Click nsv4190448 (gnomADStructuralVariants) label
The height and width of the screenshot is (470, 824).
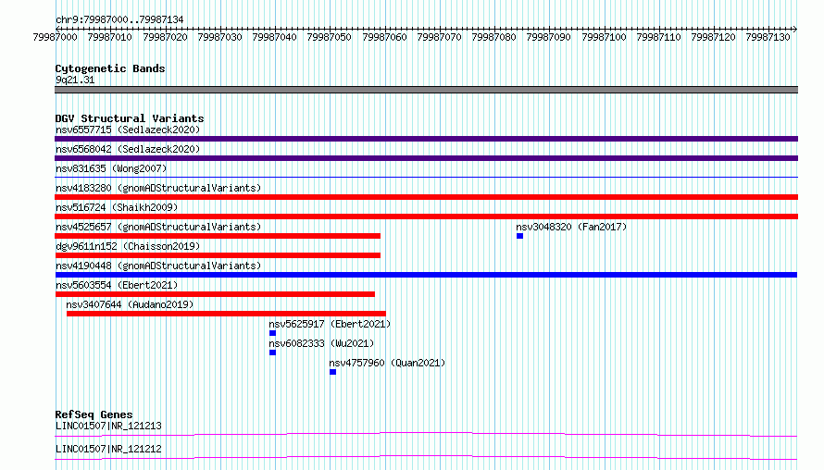158,266
